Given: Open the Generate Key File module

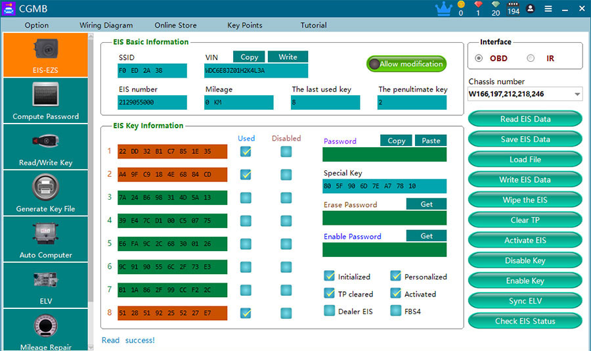Looking at the screenshot, I should point(45,193).
